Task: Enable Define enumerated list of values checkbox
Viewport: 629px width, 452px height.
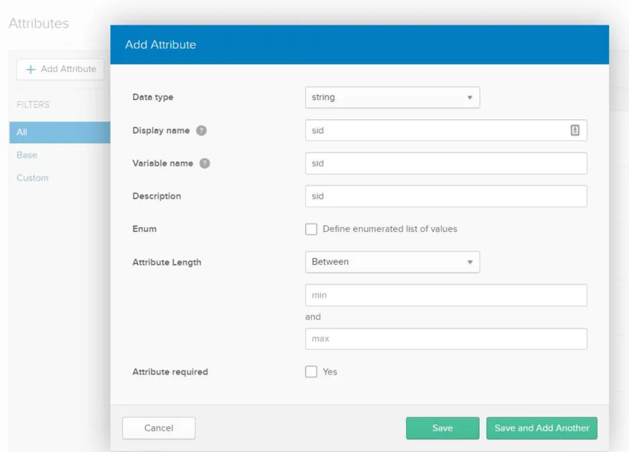Action: coord(311,229)
